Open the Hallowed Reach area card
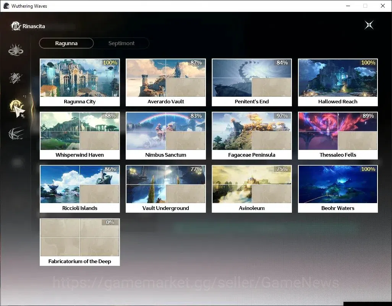 [338, 82]
